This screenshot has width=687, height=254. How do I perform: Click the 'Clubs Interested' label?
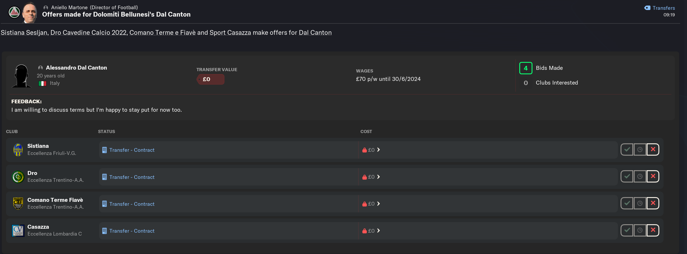click(557, 83)
